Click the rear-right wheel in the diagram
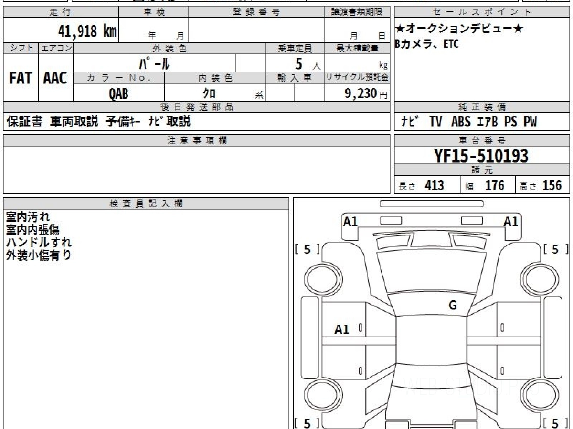This screenshot has width=573, height=429. [x=541, y=396]
